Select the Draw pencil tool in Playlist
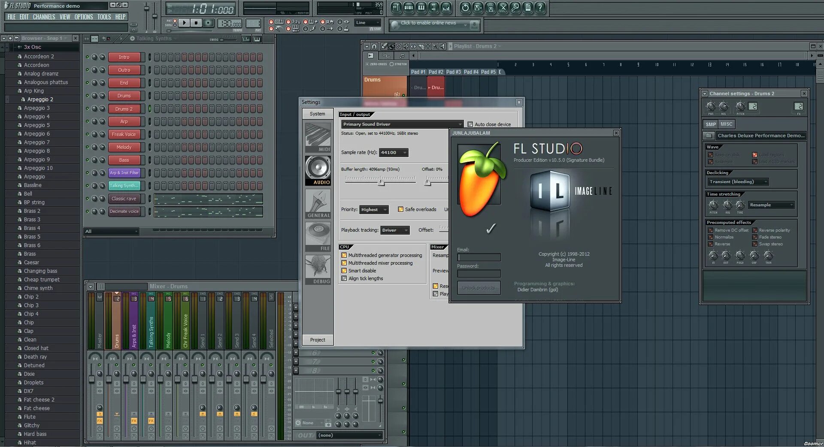The height and width of the screenshot is (447, 824). point(384,46)
